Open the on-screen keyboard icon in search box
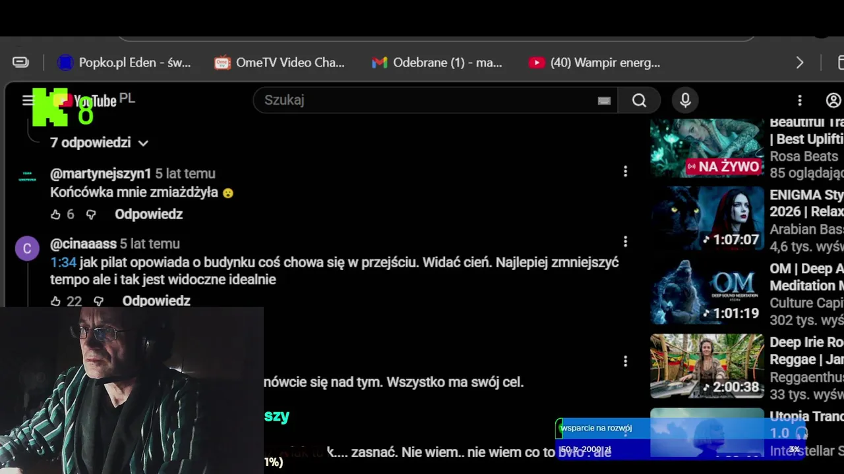Viewport: 844px width, 474px height. (x=604, y=100)
